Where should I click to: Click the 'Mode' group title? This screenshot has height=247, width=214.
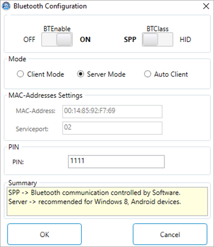[17, 59]
